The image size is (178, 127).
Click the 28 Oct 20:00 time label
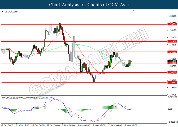click(x=53, y=125)
